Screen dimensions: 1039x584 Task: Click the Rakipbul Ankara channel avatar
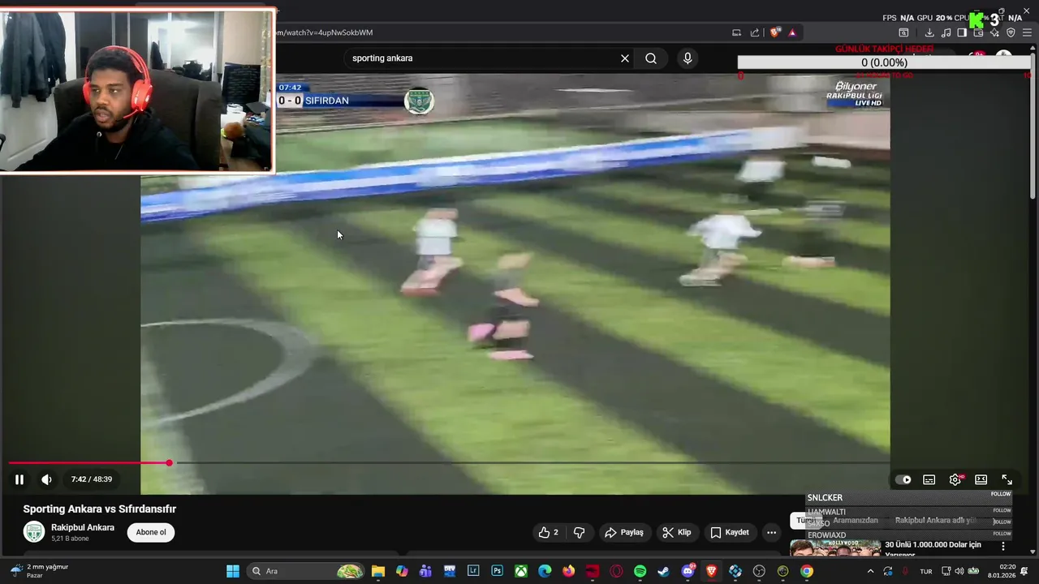(34, 532)
